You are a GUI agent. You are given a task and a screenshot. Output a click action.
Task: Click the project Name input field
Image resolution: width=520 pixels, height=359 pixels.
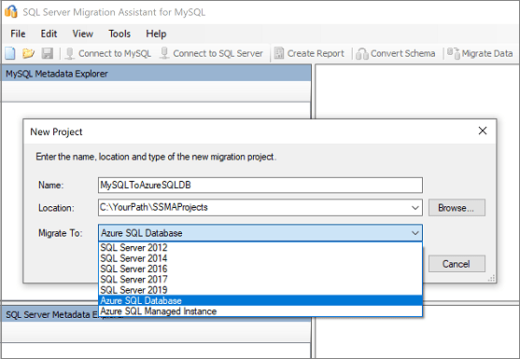coord(260,186)
